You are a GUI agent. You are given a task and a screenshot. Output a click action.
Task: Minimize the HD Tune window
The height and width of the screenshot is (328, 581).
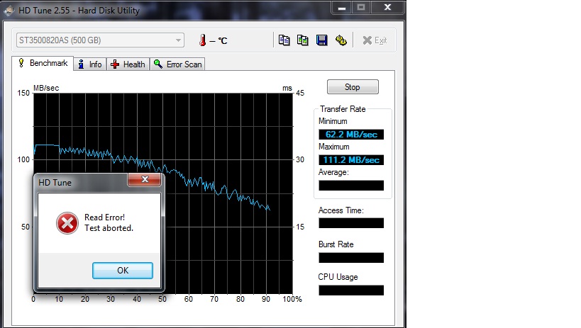[342, 8]
